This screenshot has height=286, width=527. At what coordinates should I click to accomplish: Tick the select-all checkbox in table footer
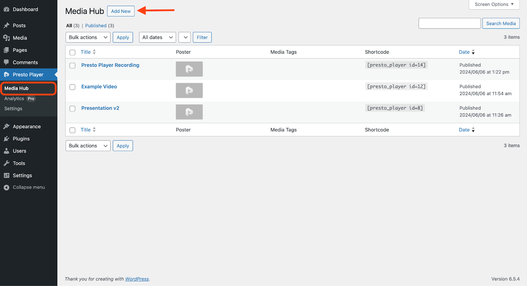72,130
